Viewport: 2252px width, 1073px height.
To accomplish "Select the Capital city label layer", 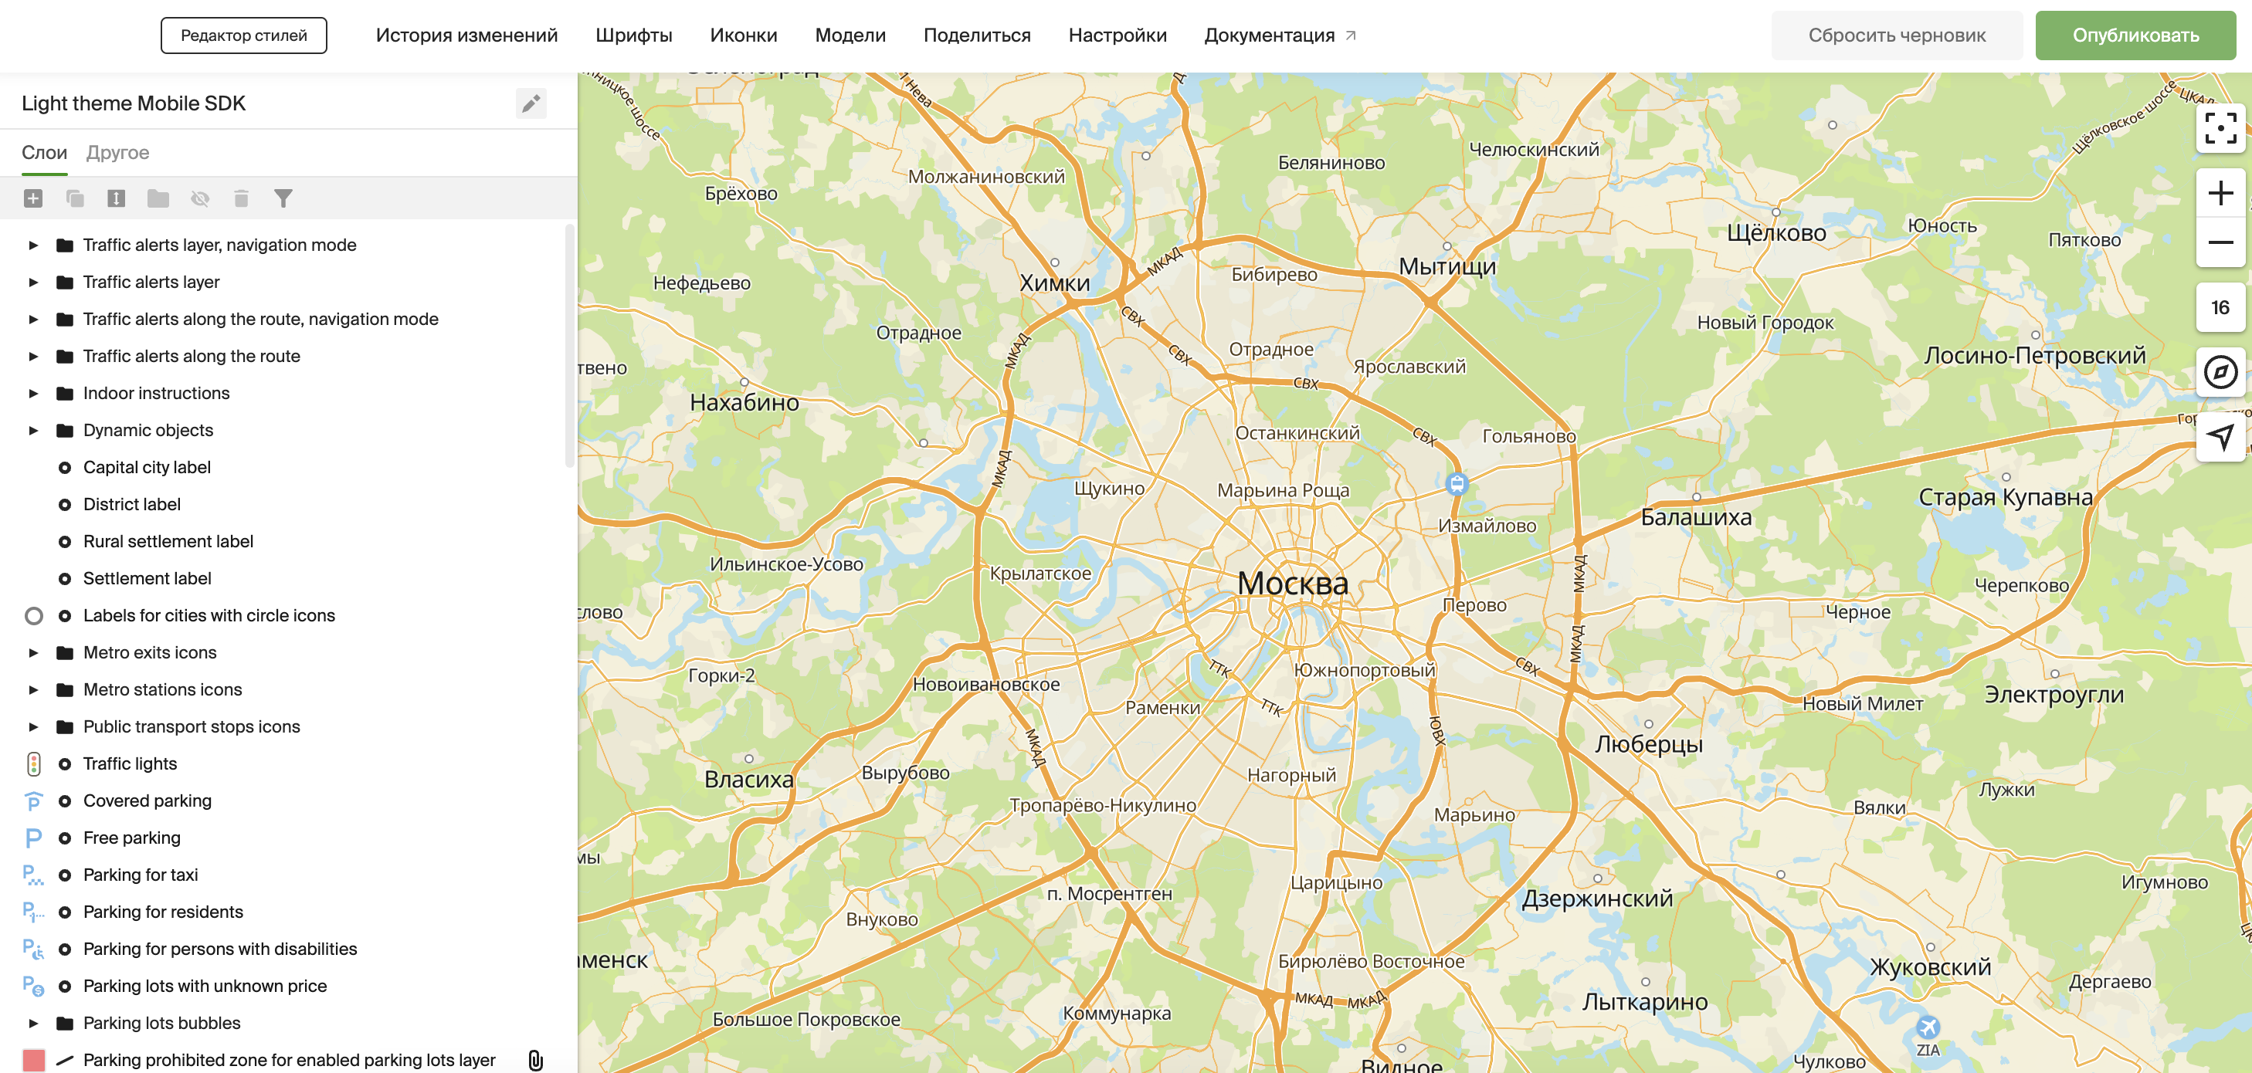I will tap(147, 468).
